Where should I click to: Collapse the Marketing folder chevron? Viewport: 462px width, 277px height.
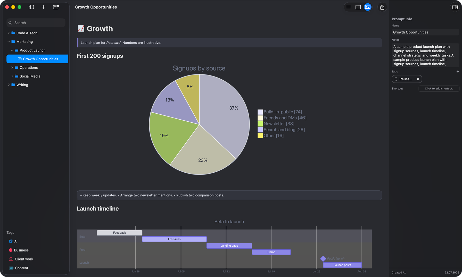(9, 42)
